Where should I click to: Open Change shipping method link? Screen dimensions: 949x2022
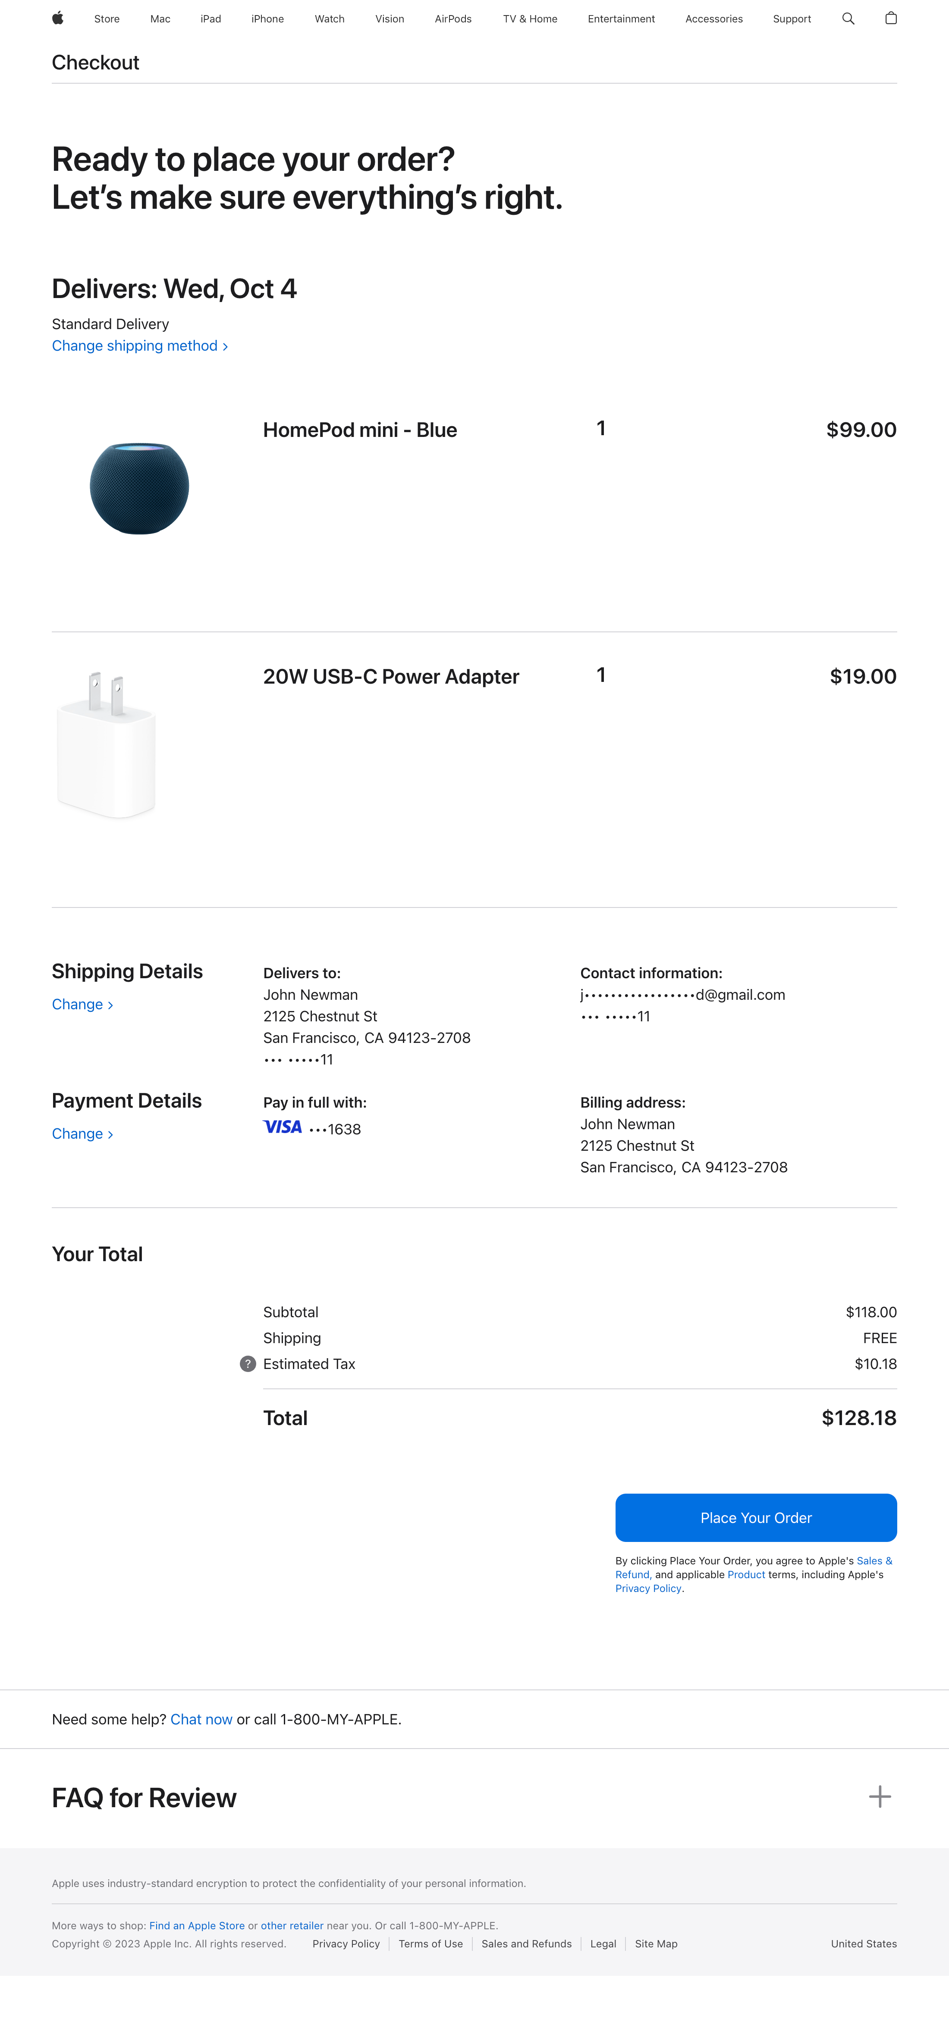[140, 345]
